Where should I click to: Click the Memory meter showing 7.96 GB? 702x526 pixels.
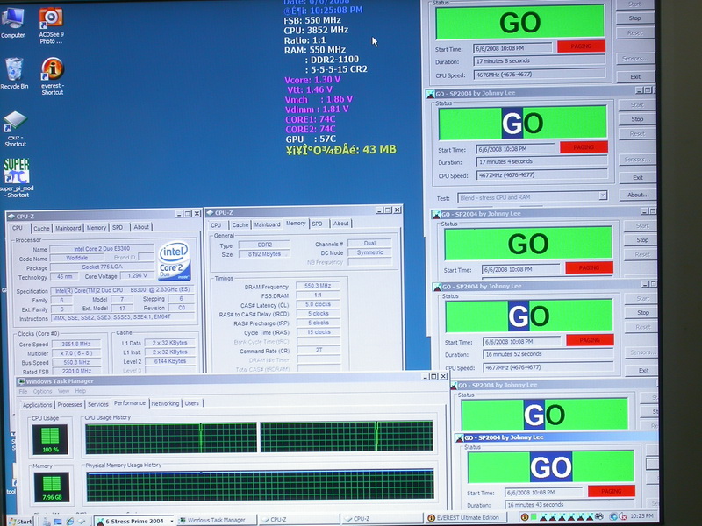(x=52, y=487)
